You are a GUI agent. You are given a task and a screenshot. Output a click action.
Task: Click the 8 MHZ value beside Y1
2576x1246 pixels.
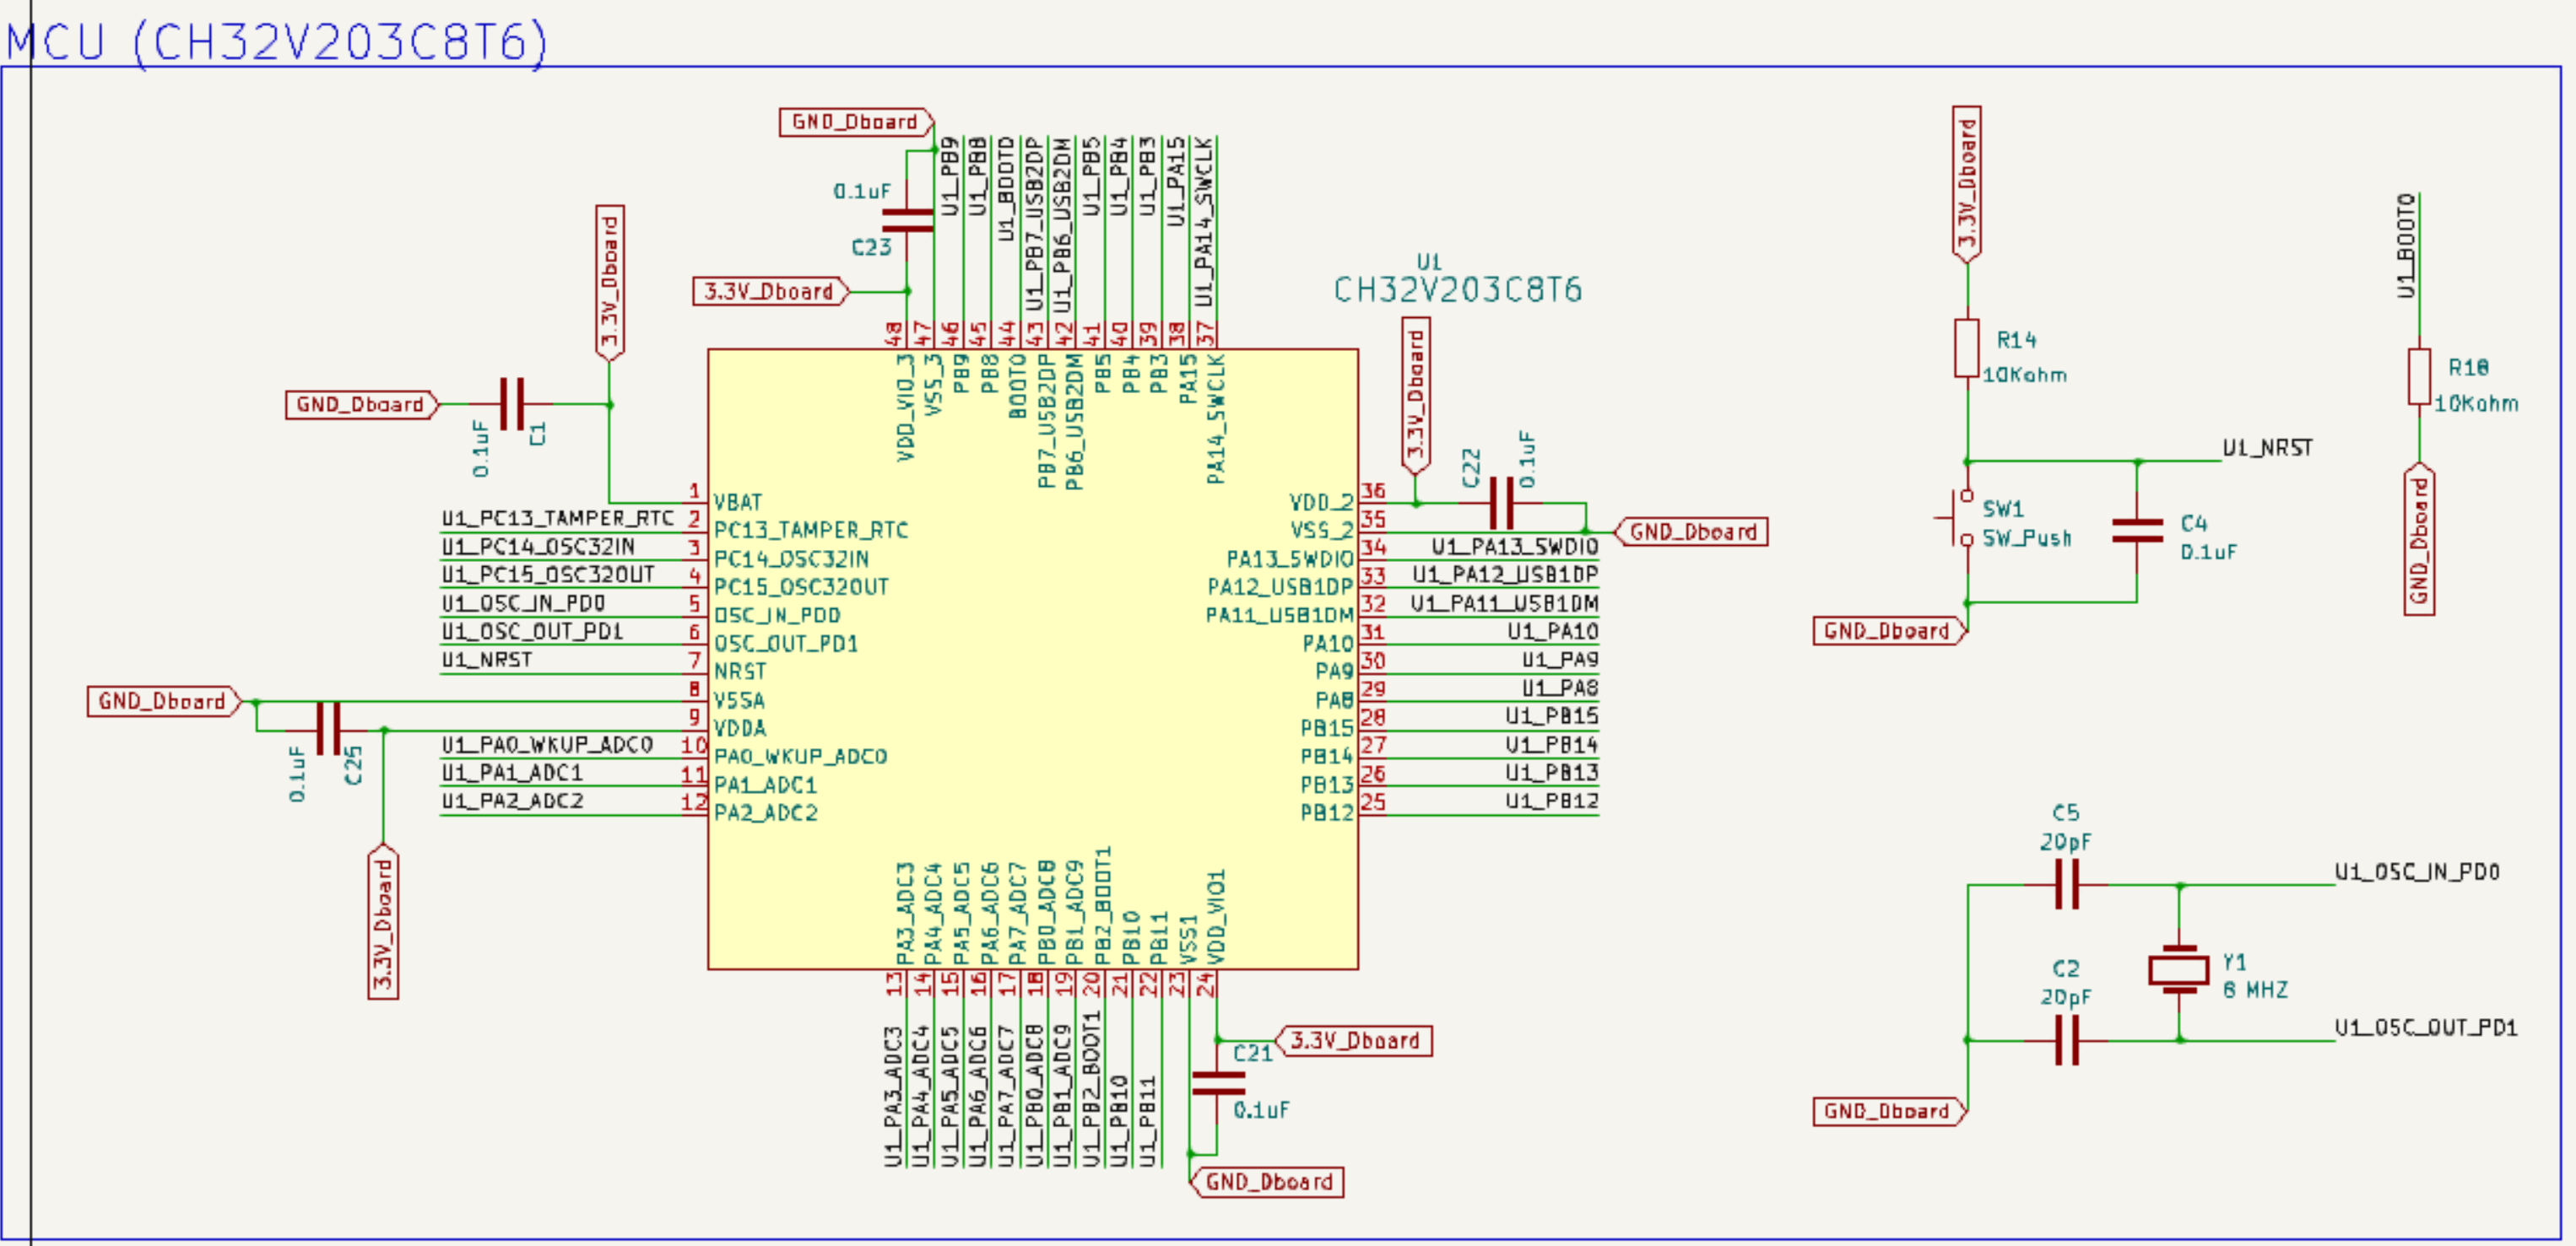(x=2255, y=990)
